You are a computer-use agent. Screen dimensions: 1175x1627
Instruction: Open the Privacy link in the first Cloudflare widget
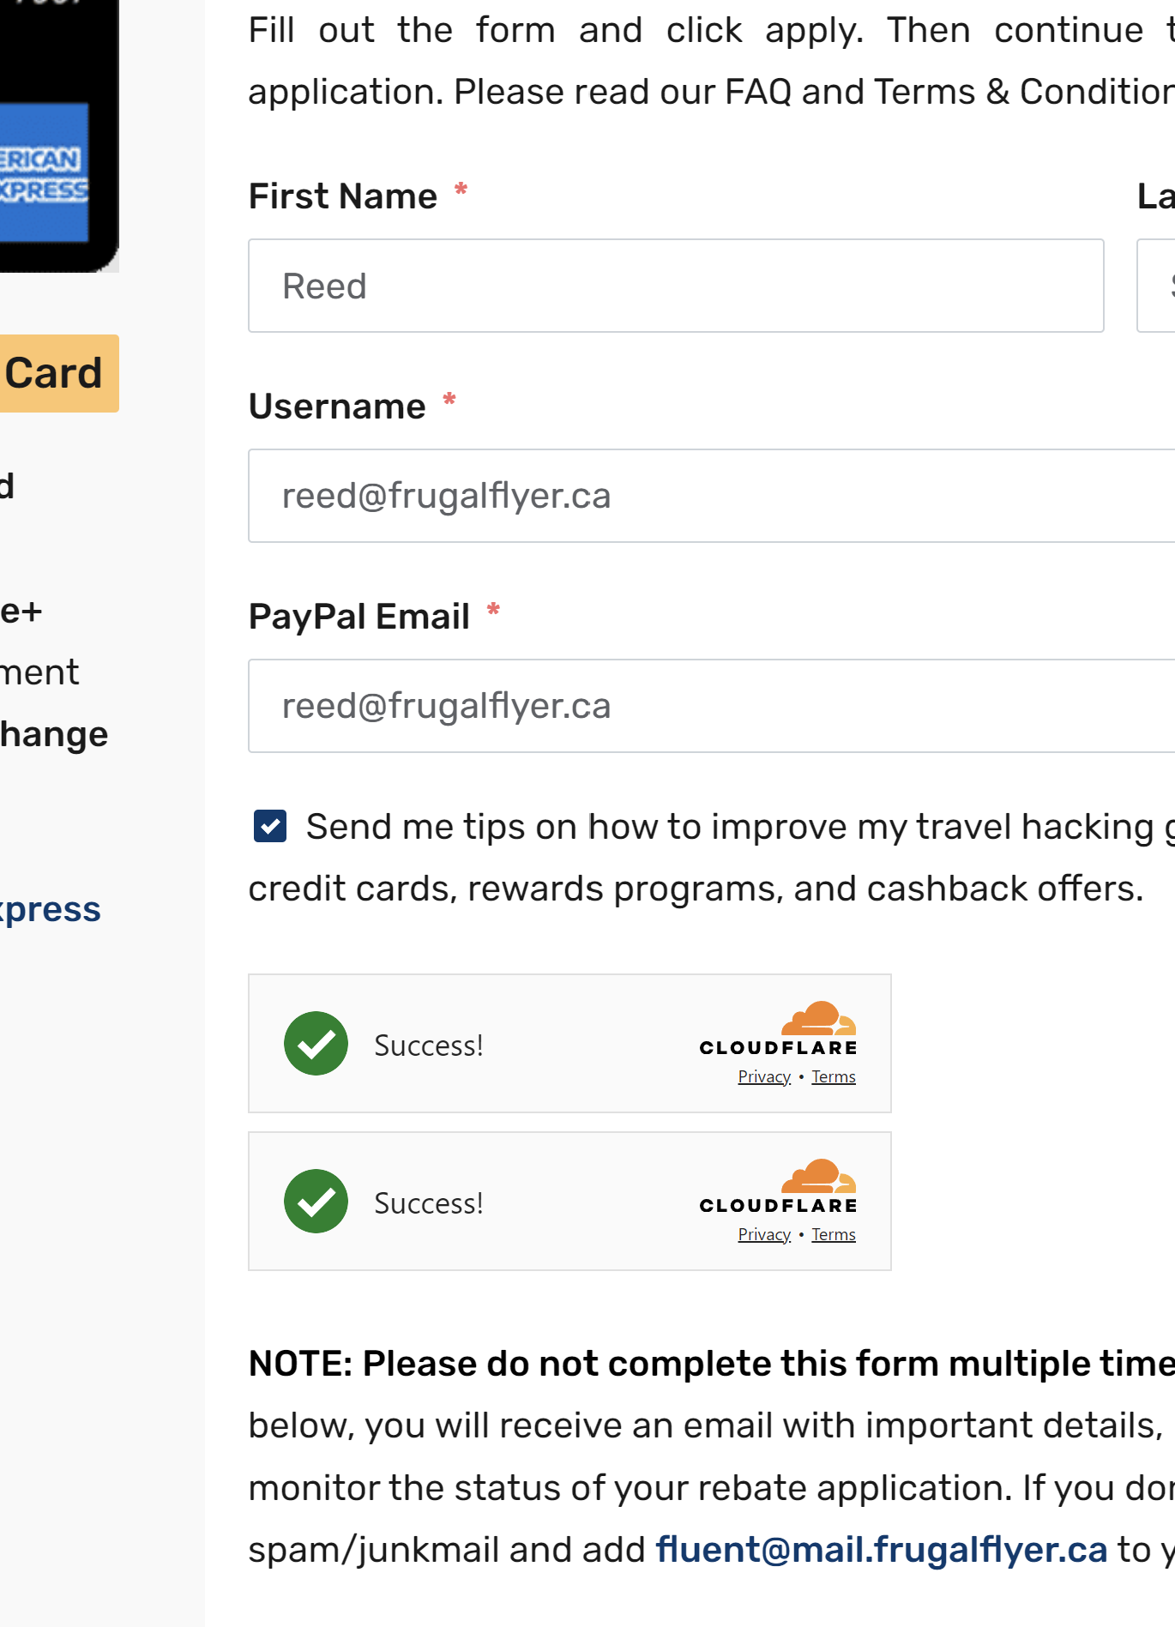(x=763, y=1076)
